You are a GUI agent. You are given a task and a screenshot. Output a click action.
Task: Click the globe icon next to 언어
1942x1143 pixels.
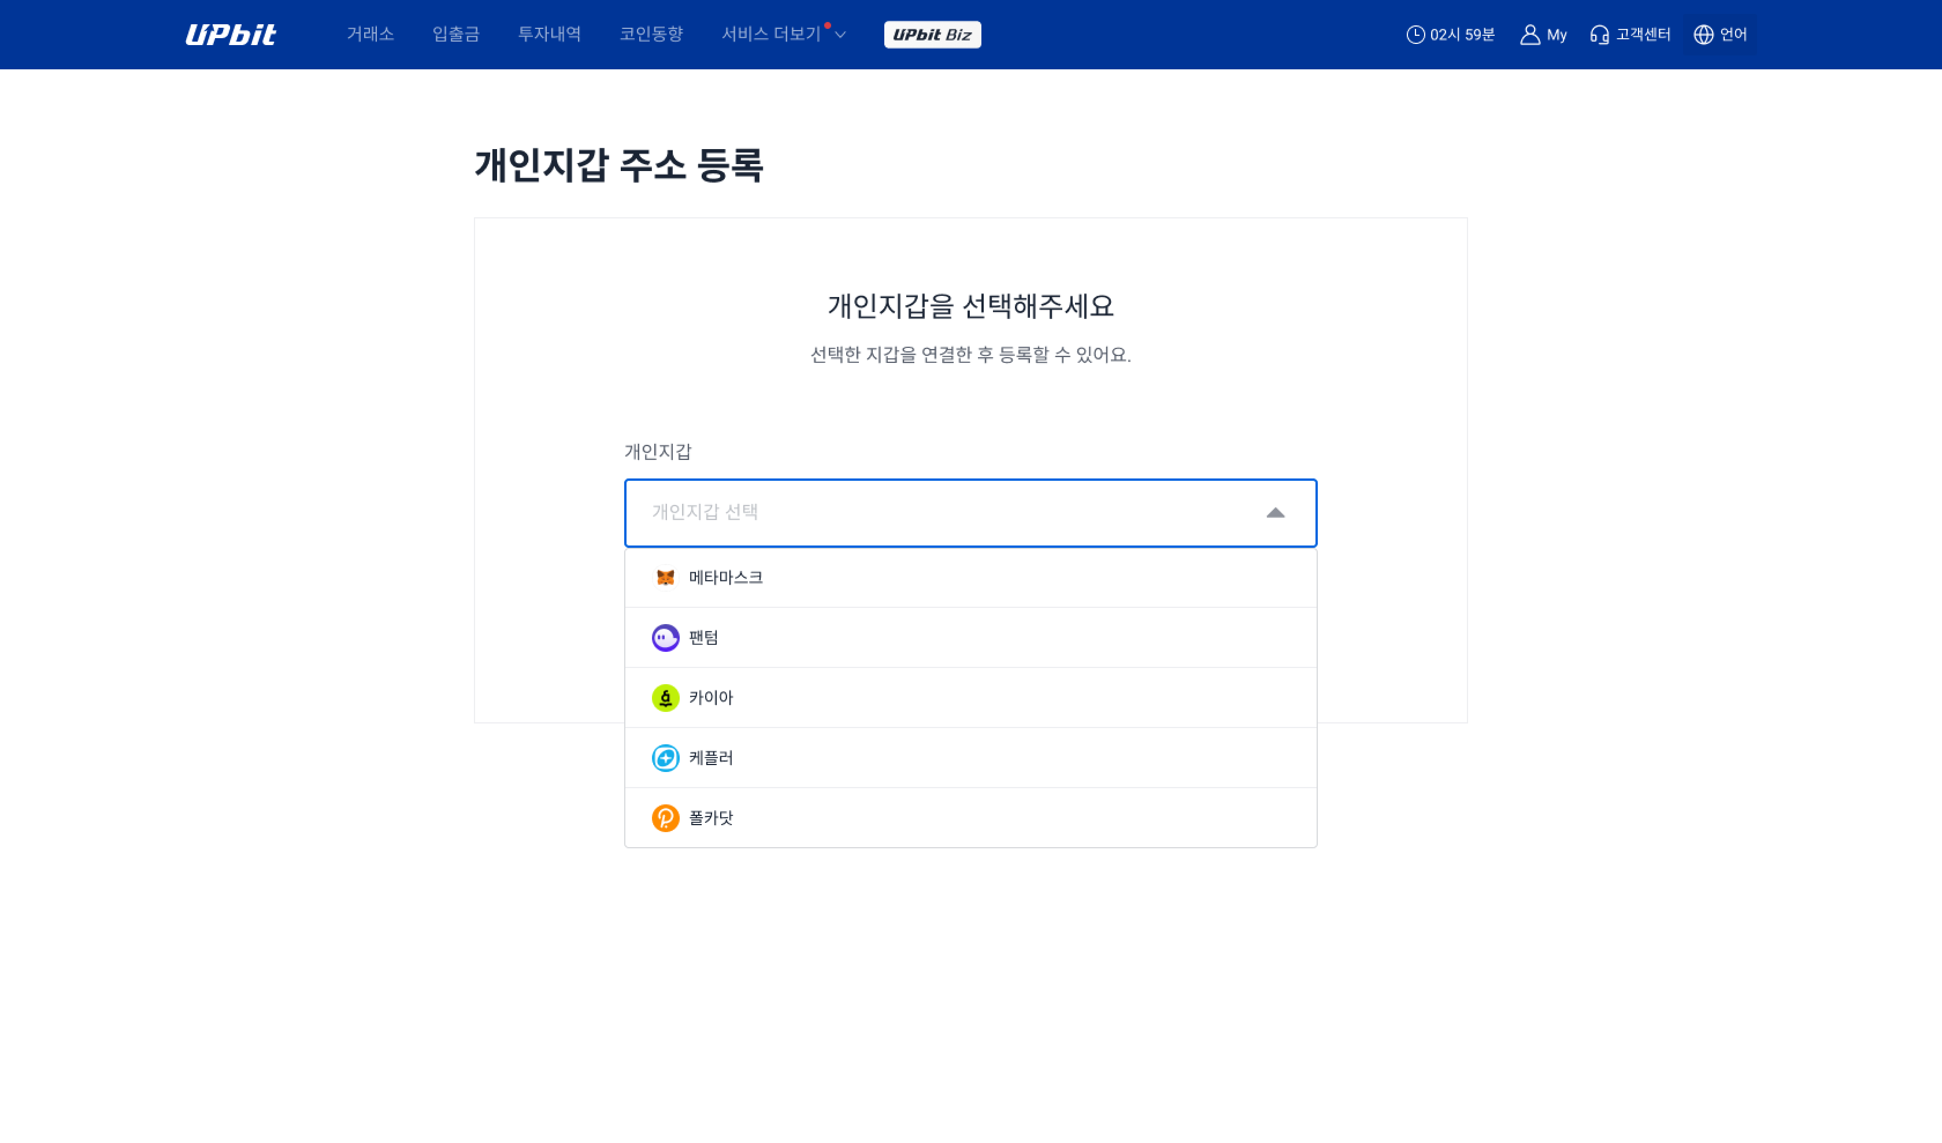[x=1702, y=35]
